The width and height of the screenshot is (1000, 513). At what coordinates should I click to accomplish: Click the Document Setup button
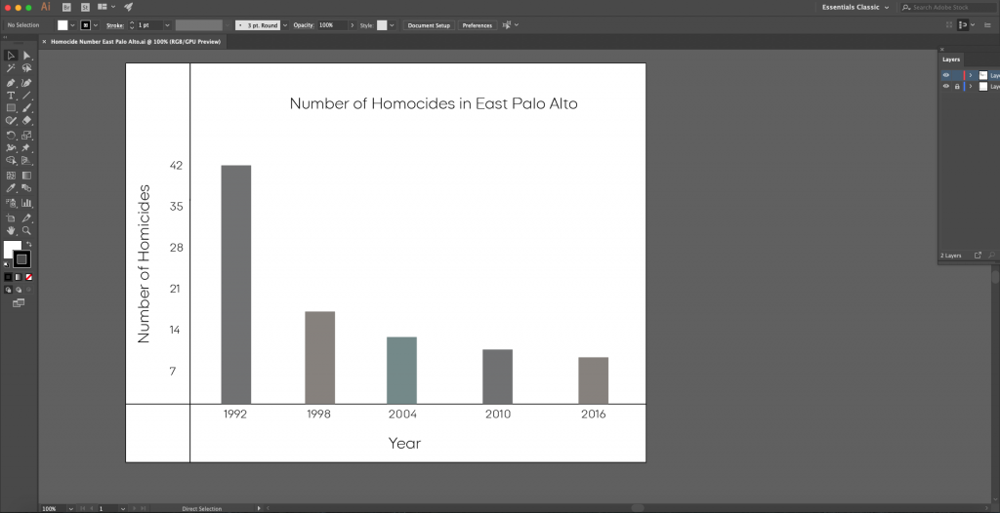430,25
